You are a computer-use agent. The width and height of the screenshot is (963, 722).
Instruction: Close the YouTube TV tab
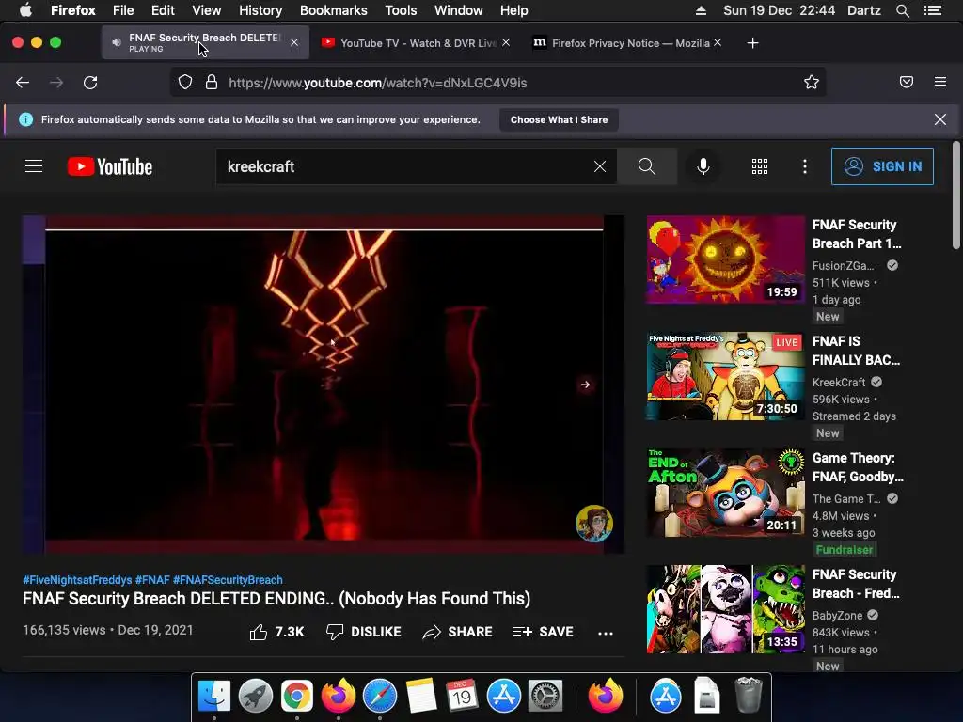click(505, 42)
